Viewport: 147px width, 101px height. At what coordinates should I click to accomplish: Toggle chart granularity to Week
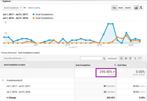click(x=121, y=8)
